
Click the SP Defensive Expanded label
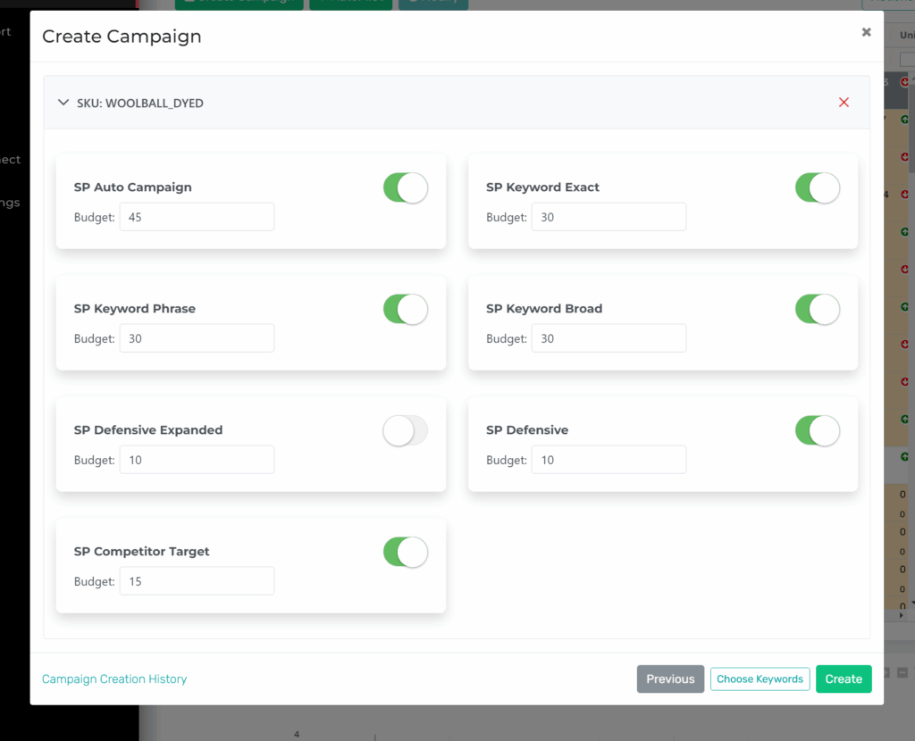pos(148,429)
